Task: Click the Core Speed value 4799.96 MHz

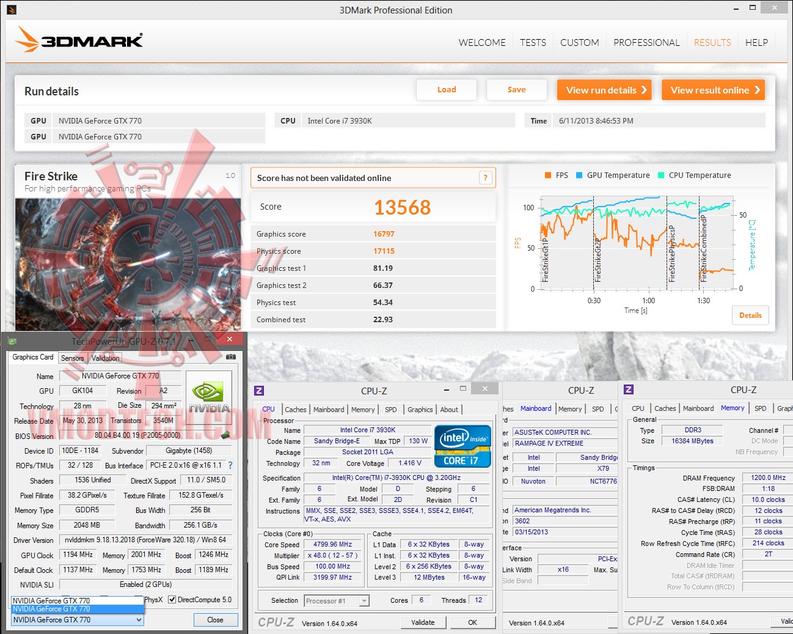Action: click(332, 544)
